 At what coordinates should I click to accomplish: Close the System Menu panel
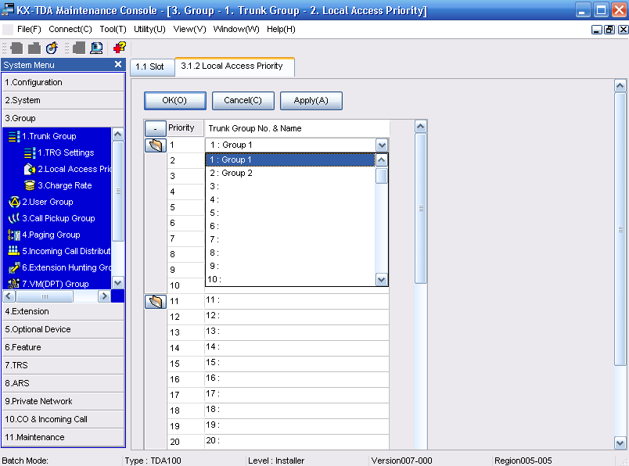(x=118, y=64)
